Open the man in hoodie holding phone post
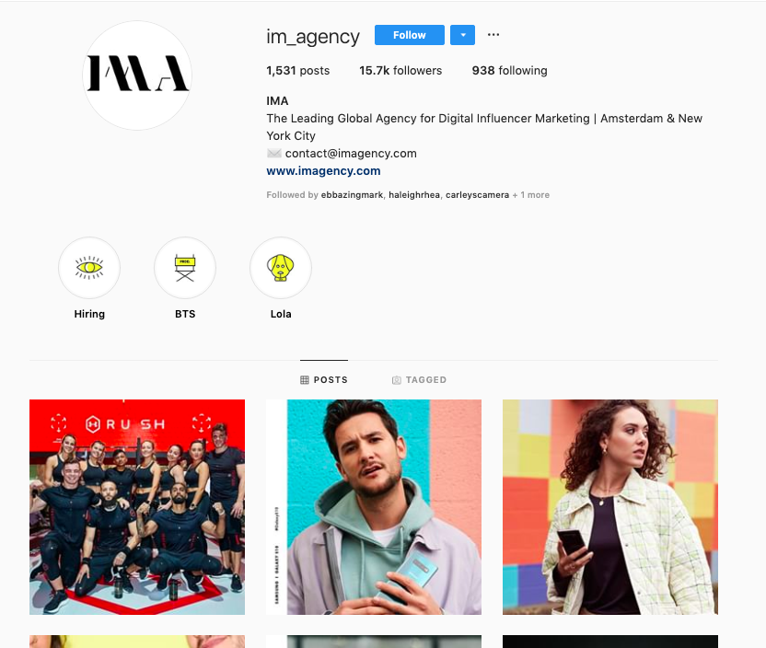Image resolution: width=766 pixels, height=648 pixels. [x=374, y=507]
